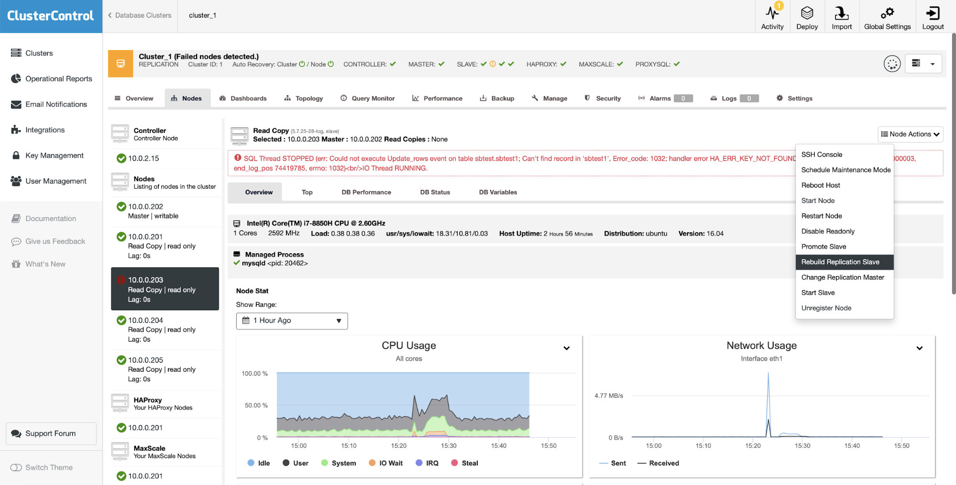Click the Support Forum button
The image size is (956, 485).
pyautogui.click(x=51, y=433)
